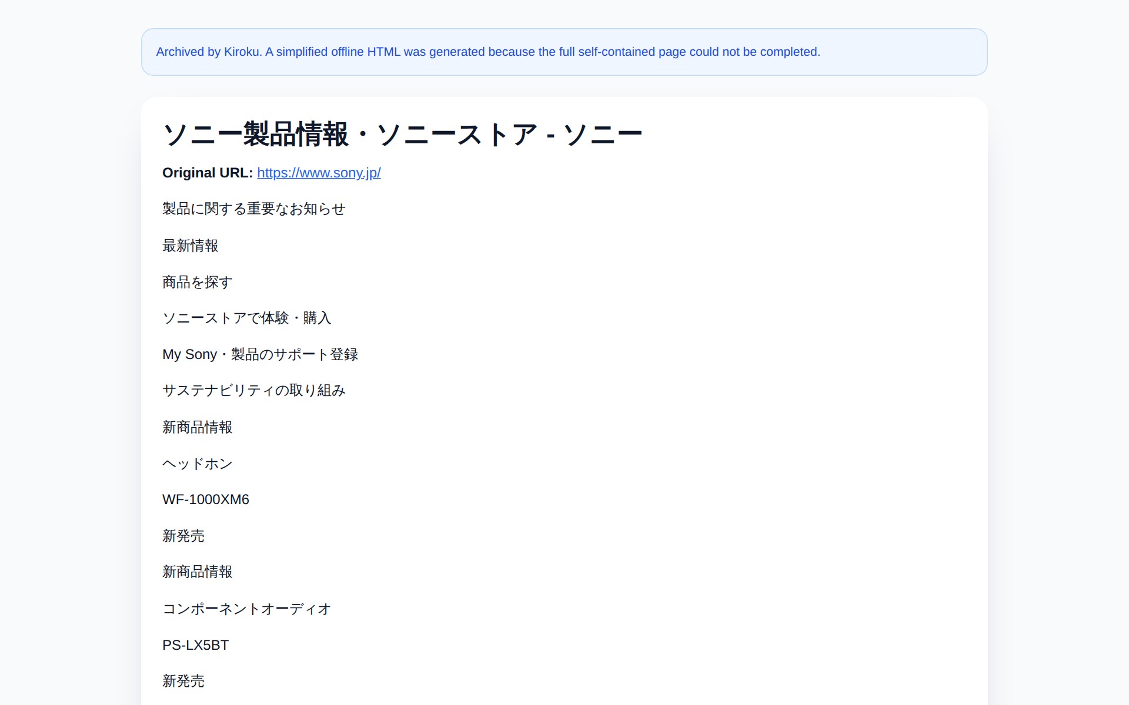Image resolution: width=1129 pixels, height=705 pixels.
Task: Click the first 新発売 label
Action: [183, 536]
